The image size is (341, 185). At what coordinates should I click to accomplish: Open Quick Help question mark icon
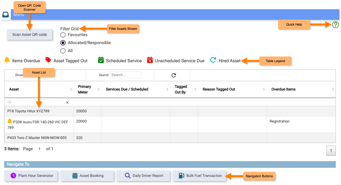pyautogui.click(x=335, y=25)
